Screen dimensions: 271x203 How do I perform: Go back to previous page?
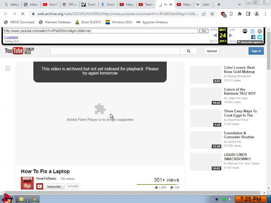(6, 14)
